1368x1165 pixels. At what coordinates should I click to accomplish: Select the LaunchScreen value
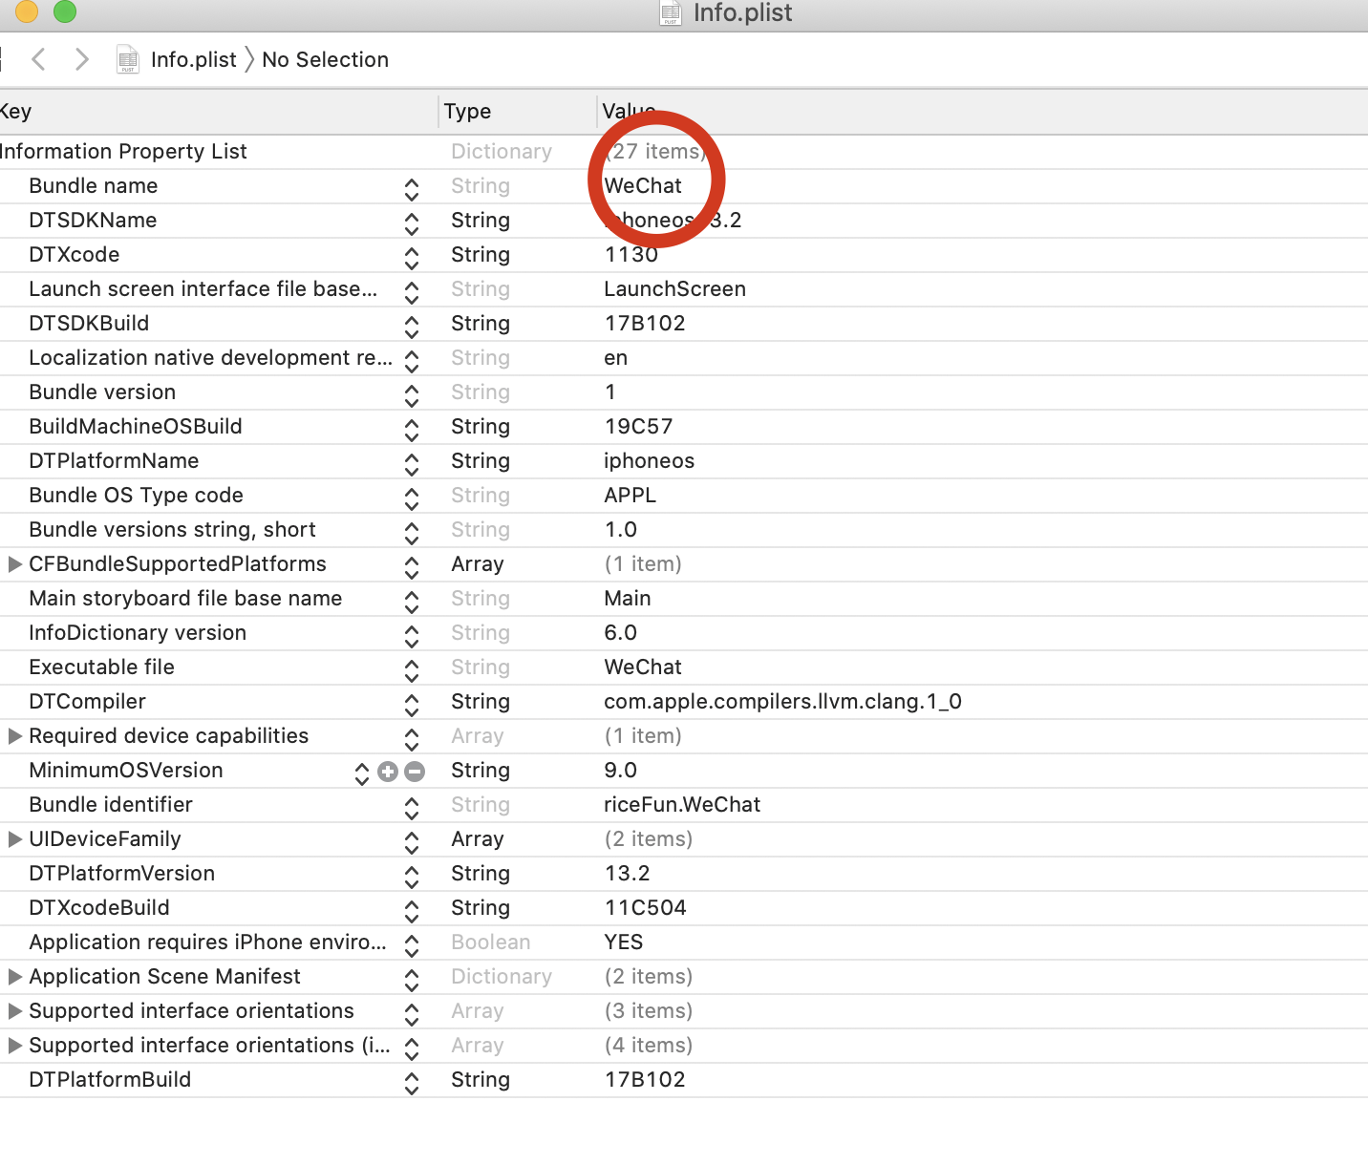[674, 289]
